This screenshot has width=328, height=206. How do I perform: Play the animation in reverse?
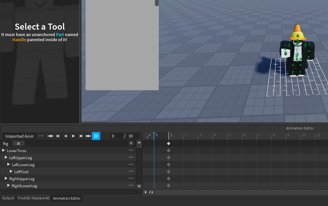pos(66,136)
